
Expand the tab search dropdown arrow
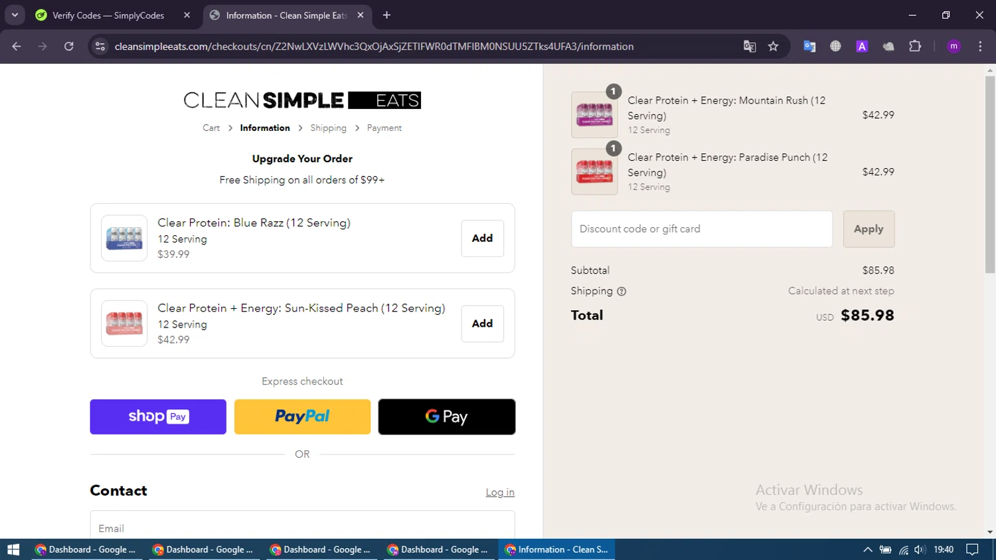15,15
